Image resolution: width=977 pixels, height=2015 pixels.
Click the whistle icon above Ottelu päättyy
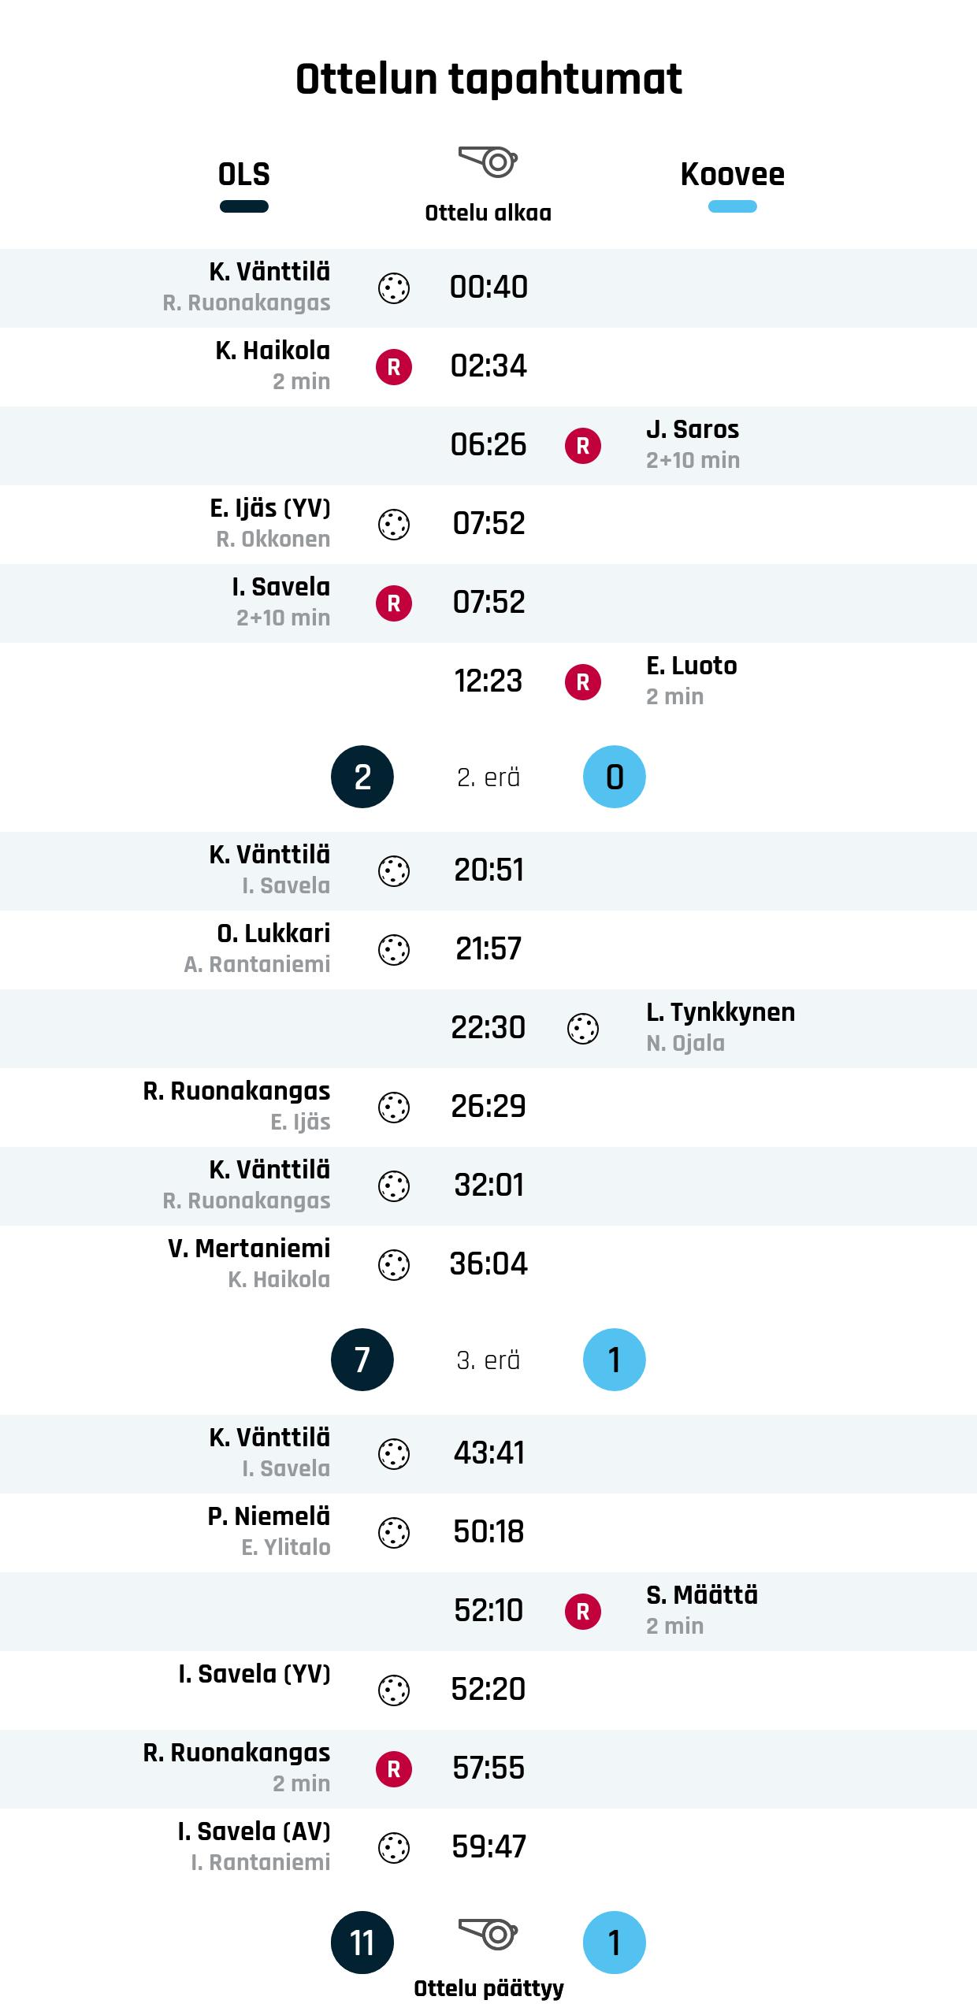tap(488, 1934)
